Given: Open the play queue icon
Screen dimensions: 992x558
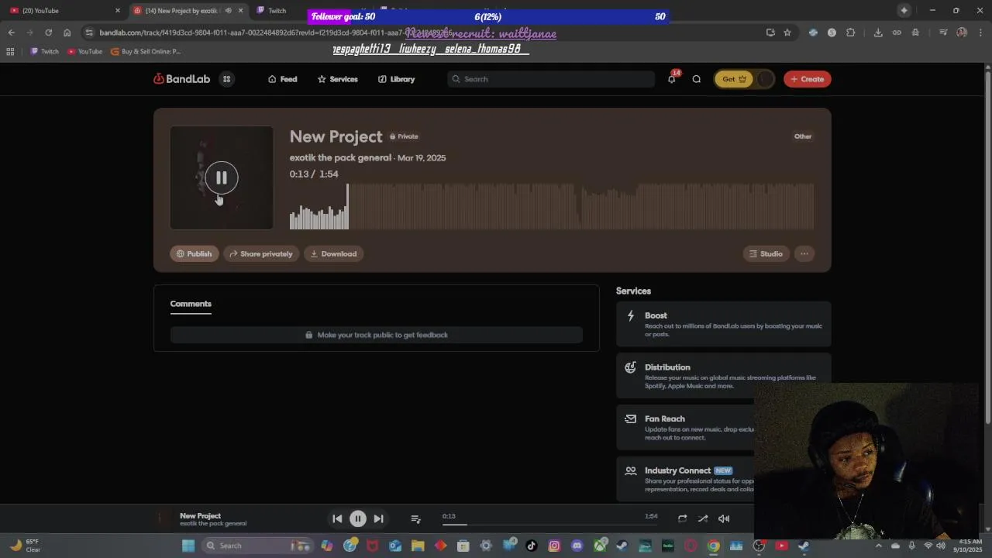Looking at the screenshot, I should (x=415, y=518).
